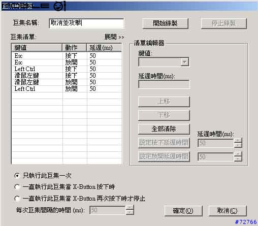Click the 上移 button
Screen dimensions: 258x226
pos(164,102)
